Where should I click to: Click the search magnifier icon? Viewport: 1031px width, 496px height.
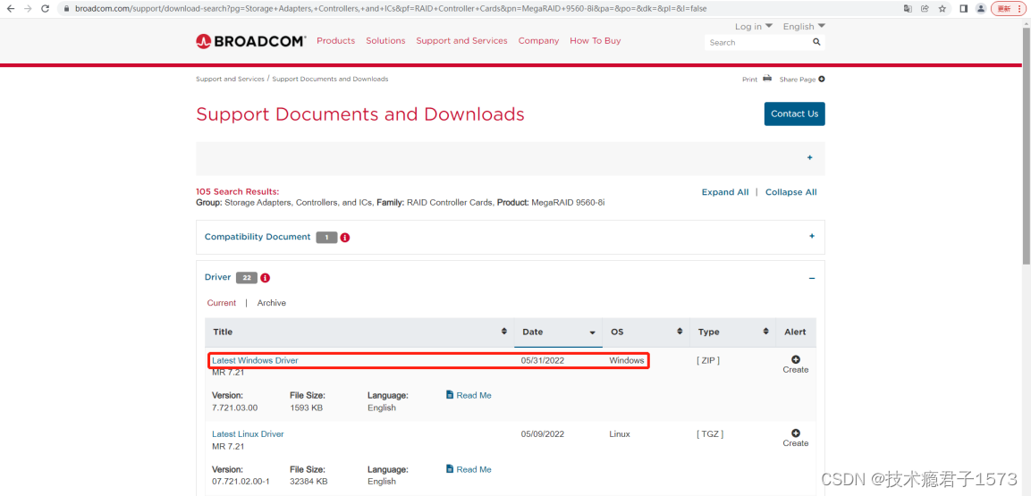coord(816,42)
